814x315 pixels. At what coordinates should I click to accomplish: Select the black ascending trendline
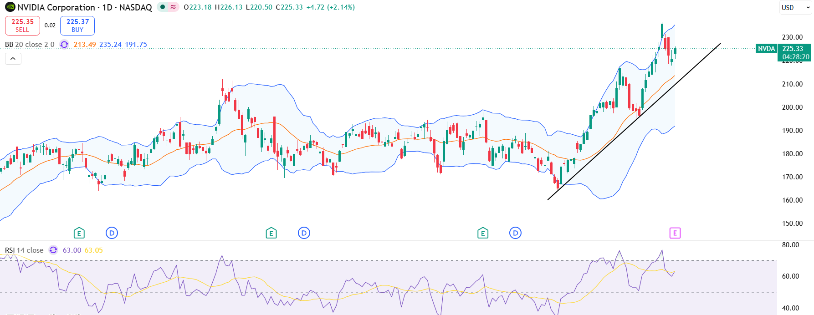[634, 122]
